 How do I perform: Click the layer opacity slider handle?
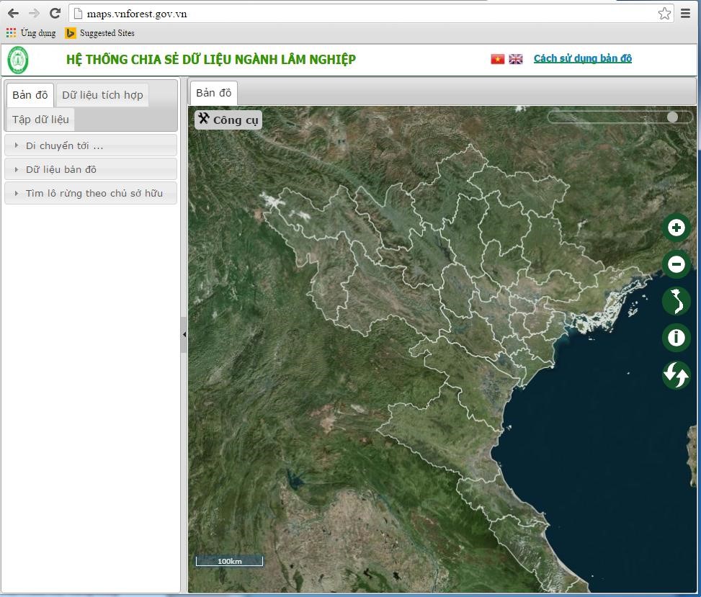(672, 117)
